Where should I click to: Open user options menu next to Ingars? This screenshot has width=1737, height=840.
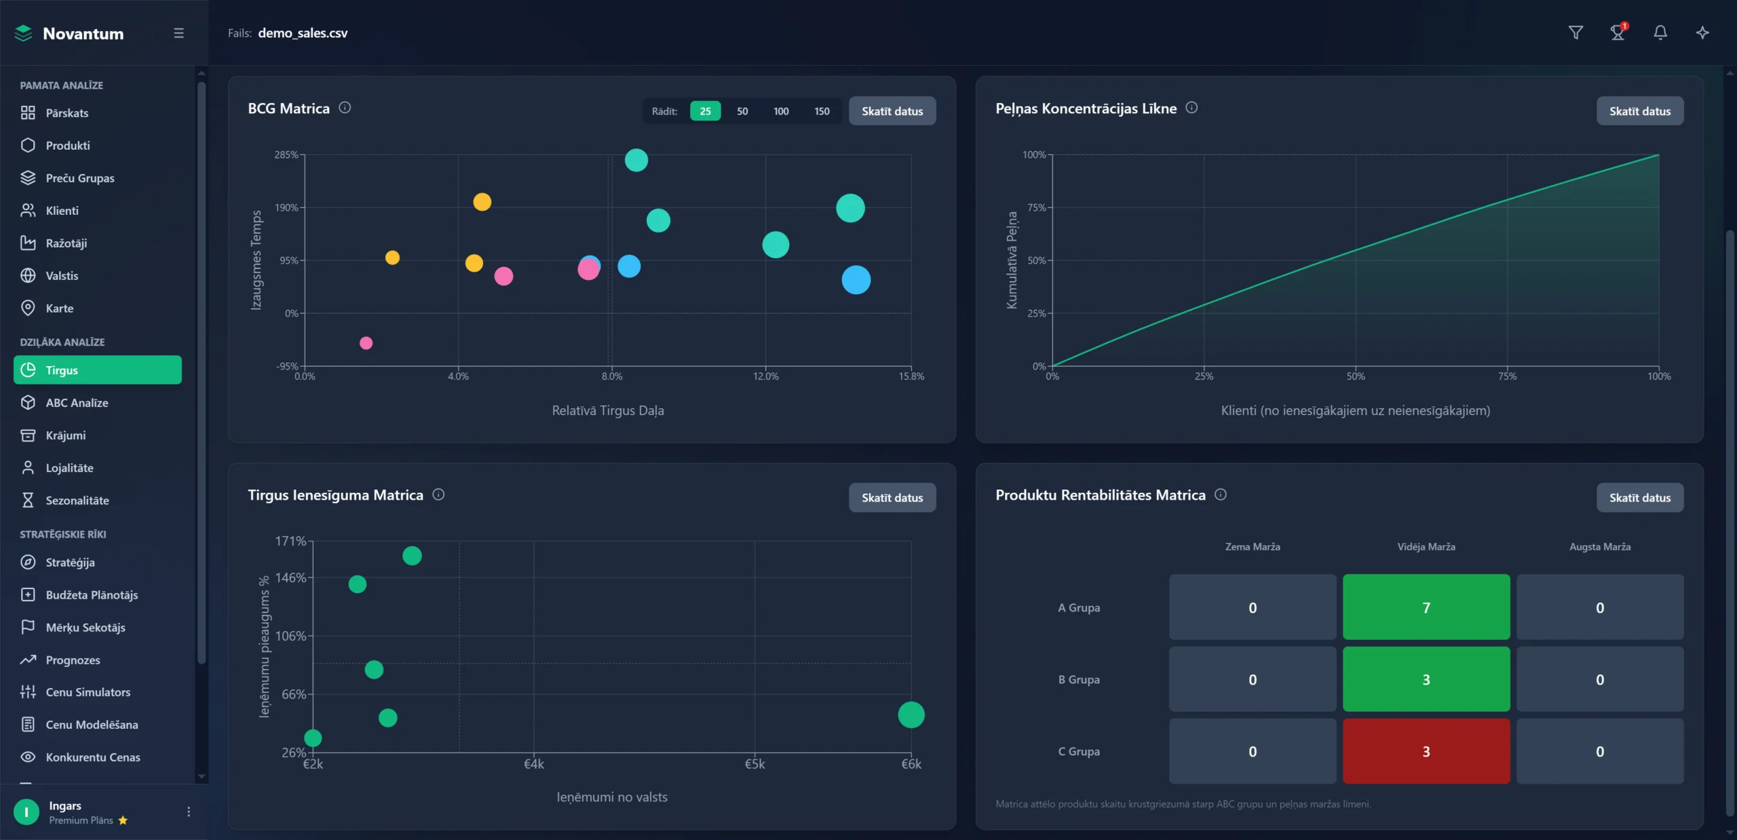pyautogui.click(x=189, y=812)
